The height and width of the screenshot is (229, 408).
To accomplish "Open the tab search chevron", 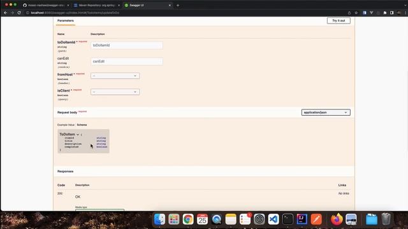I will pyautogui.click(x=405, y=5).
